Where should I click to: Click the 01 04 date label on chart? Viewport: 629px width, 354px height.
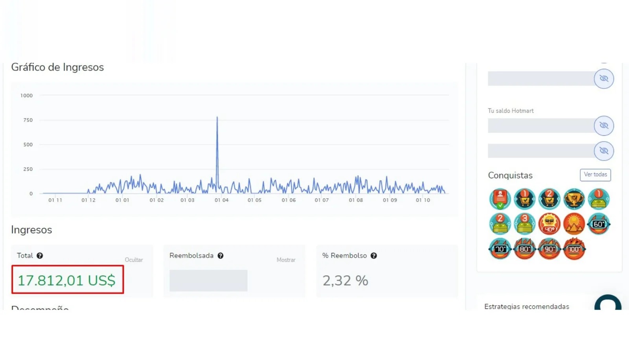click(222, 200)
